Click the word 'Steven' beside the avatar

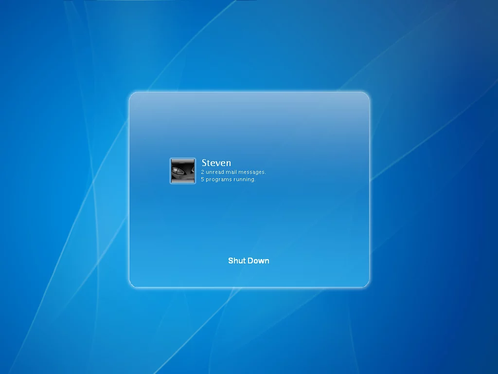pos(216,163)
